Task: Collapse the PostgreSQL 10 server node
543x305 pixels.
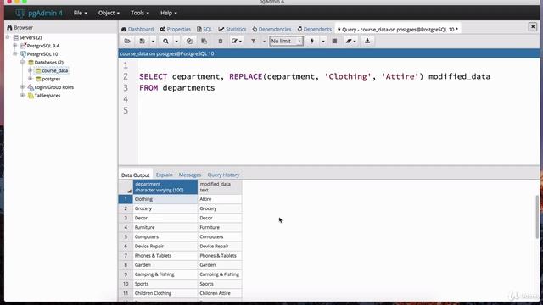Action: 15,53
